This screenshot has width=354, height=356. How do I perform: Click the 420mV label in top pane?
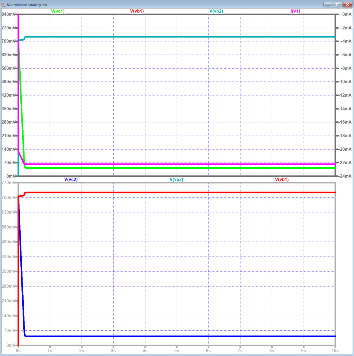coord(8,95)
